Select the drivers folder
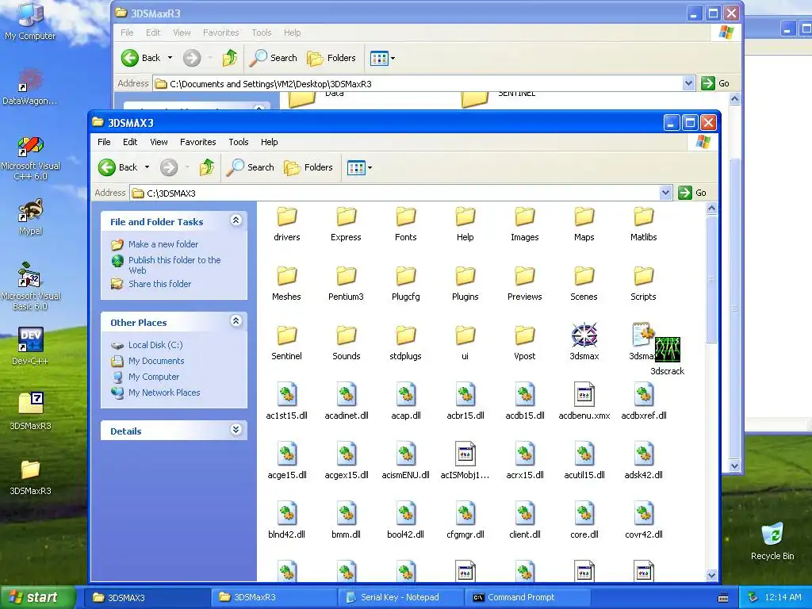Screen dimensions: 812x609 (286, 224)
